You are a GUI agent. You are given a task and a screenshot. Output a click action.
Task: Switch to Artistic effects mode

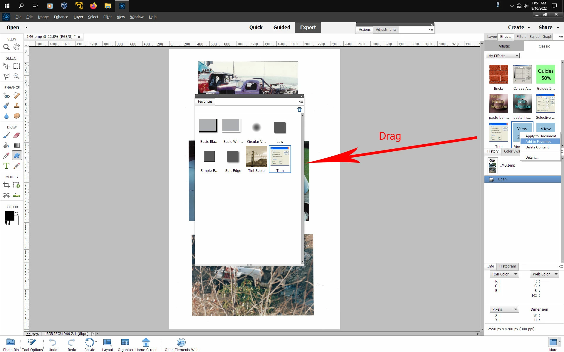tap(504, 46)
